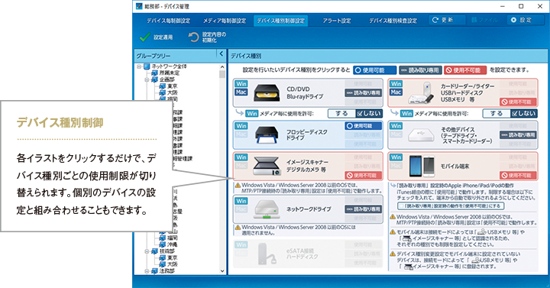Toggle 使用不可能 on the イメージスキャナー card
Screen dimensions: 550x288
tap(364, 175)
